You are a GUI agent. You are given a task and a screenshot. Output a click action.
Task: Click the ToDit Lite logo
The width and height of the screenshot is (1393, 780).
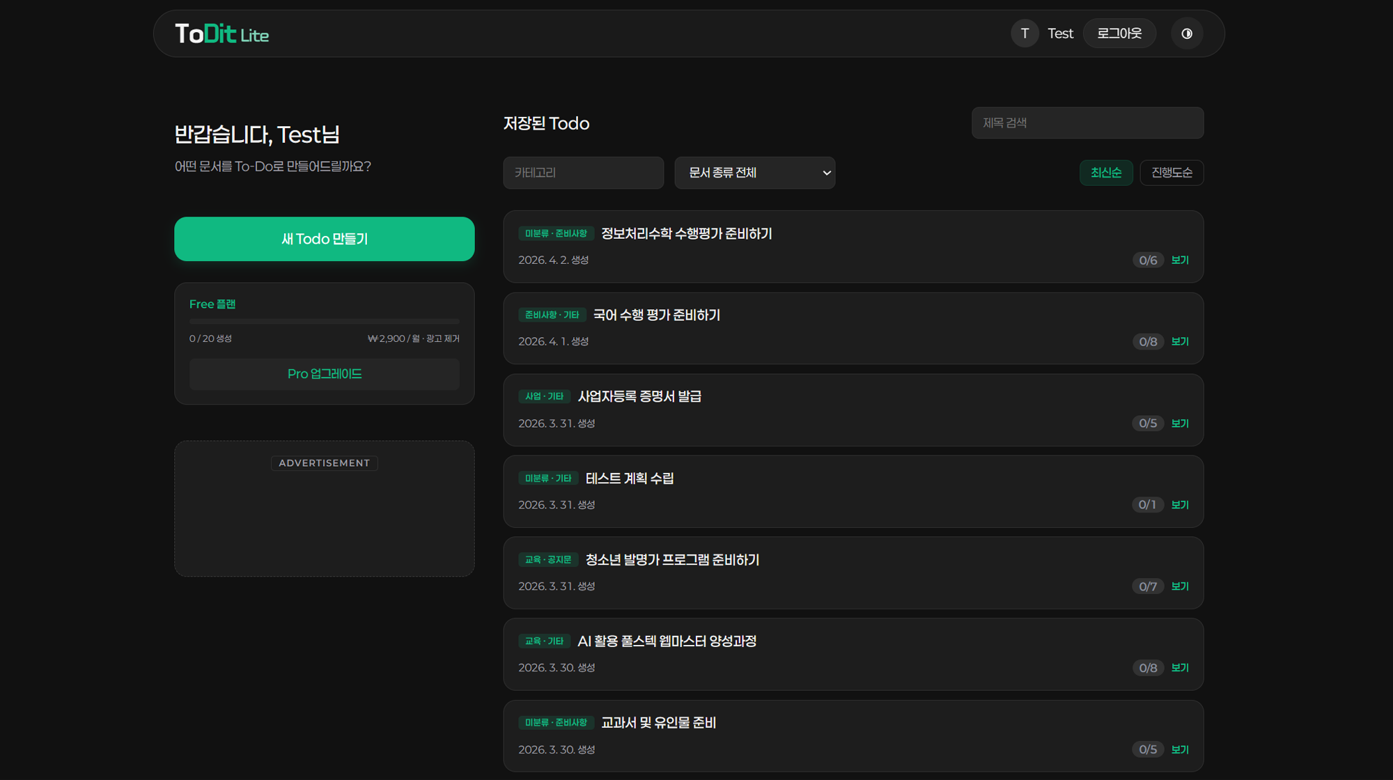tap(221, 33)
